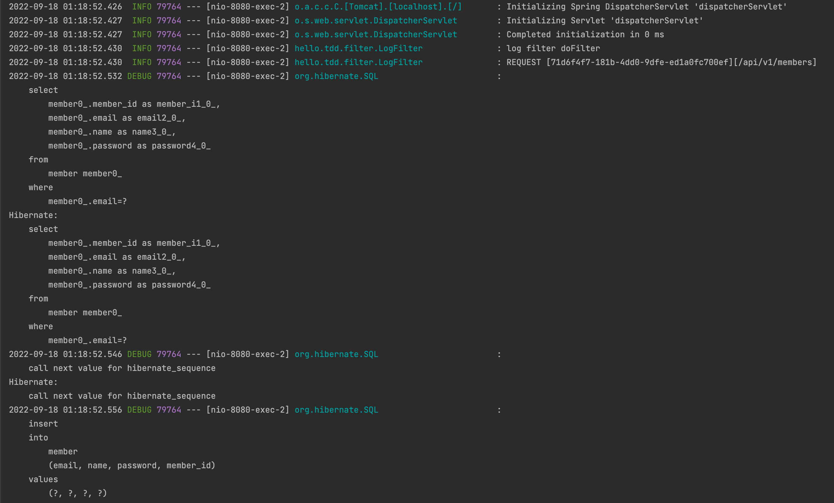Click timestamp 2022-09-18 01:18:52.426

coord(65,7)
